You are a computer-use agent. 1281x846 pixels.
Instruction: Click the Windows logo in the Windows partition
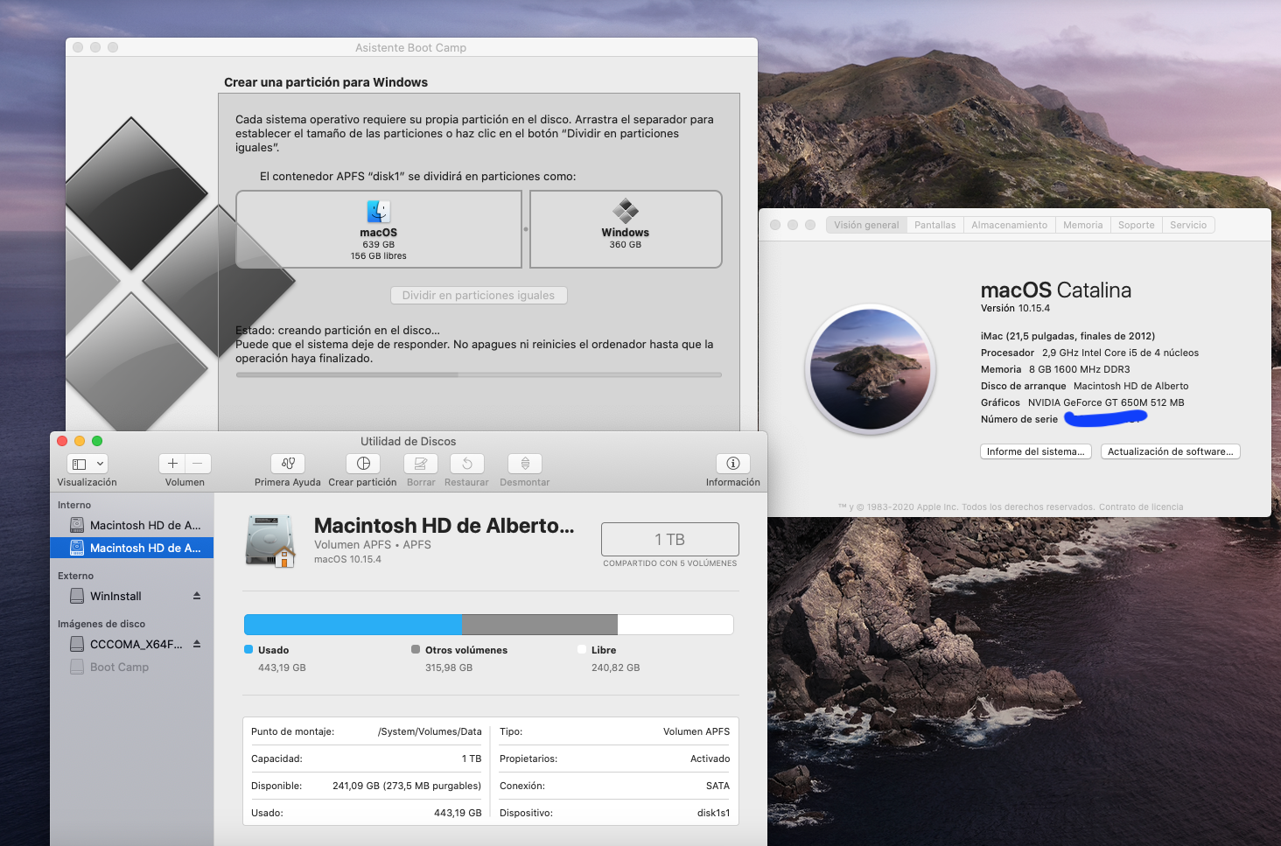pos(626,211)
